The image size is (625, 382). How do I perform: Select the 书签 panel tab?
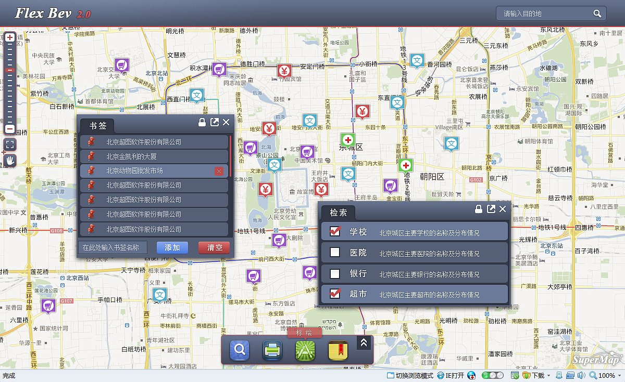point(97,126)
